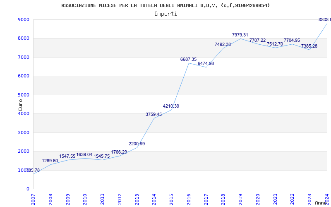The height and width of the screenshot is (207, 331).
Task: Select data label 4210.39
Action: [171, 106]
